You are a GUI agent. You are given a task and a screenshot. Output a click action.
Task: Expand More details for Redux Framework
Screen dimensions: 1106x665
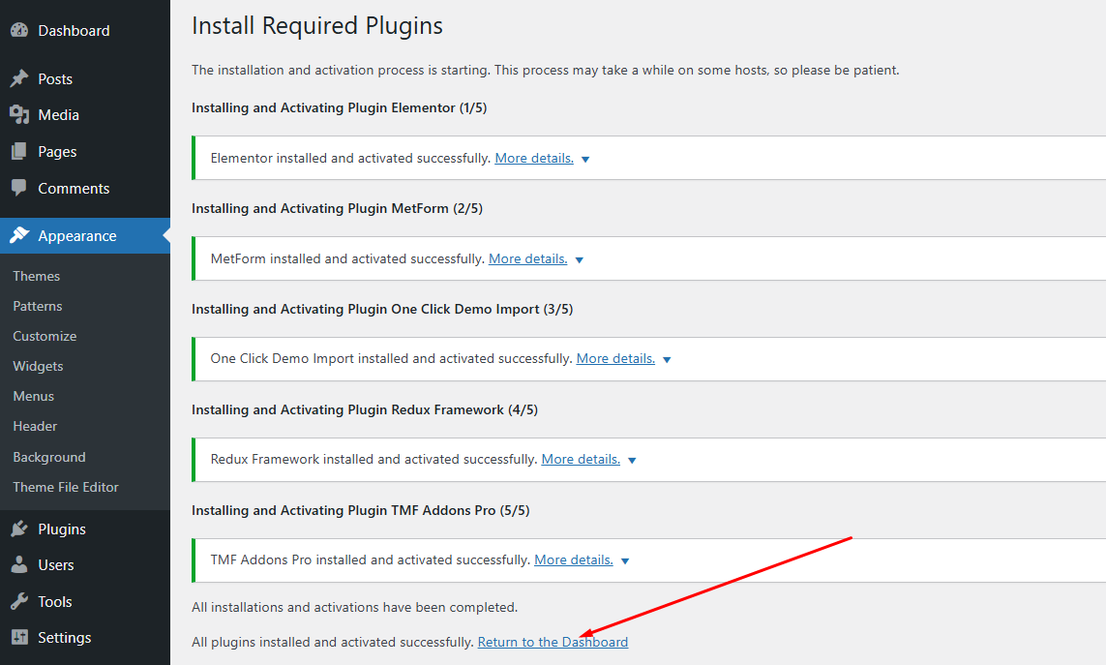580,458
